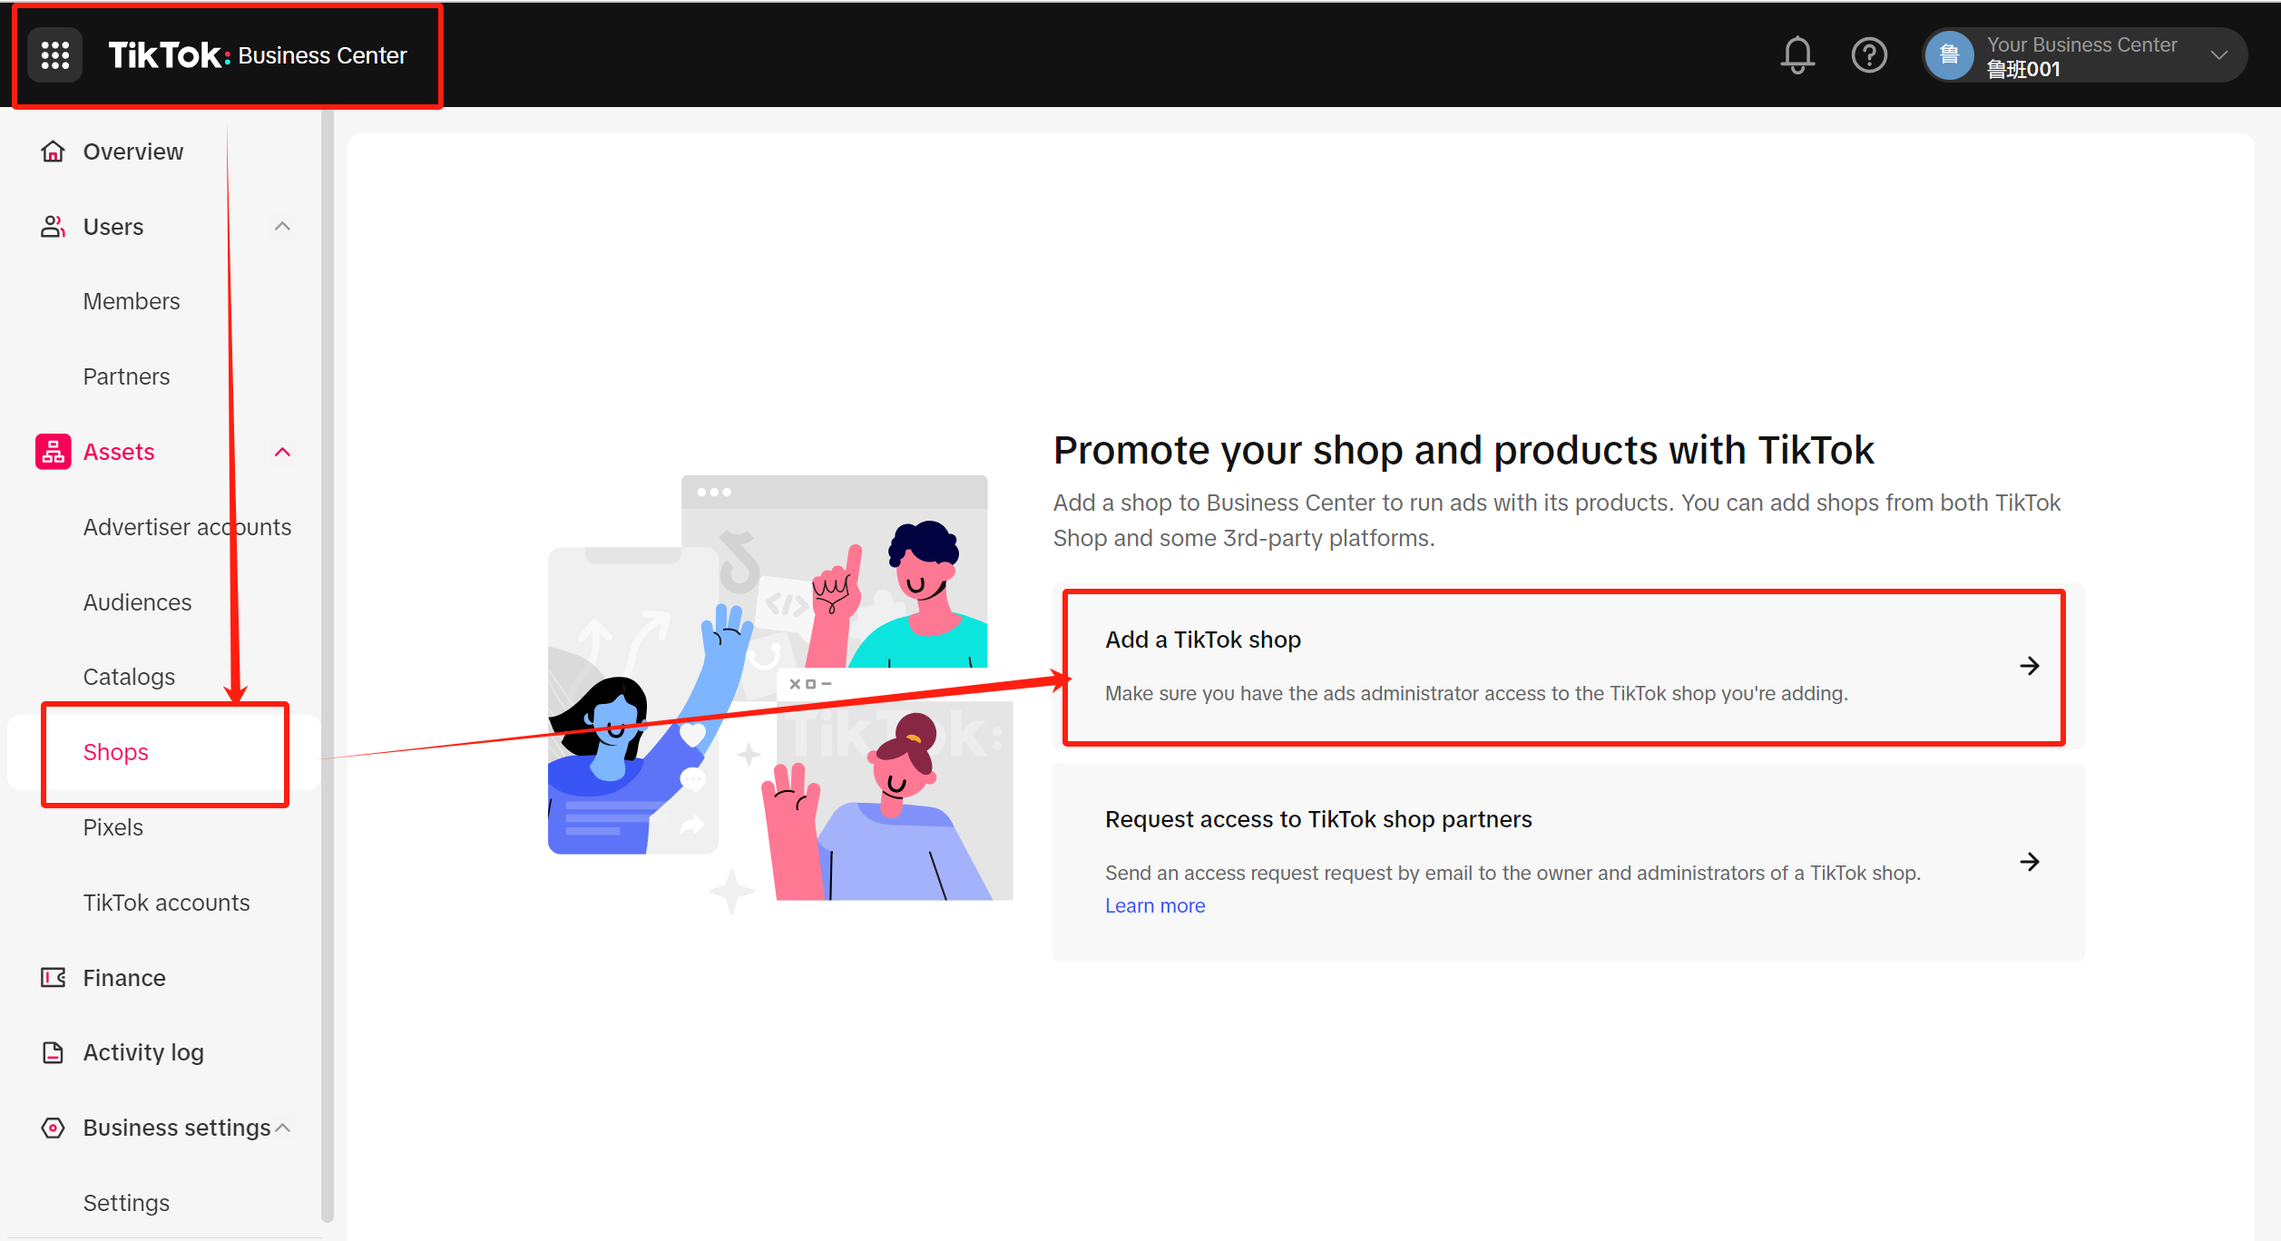2281x1241 pixels.
Task: Click the Overview home icon
Action: click(x=54, y=151)
